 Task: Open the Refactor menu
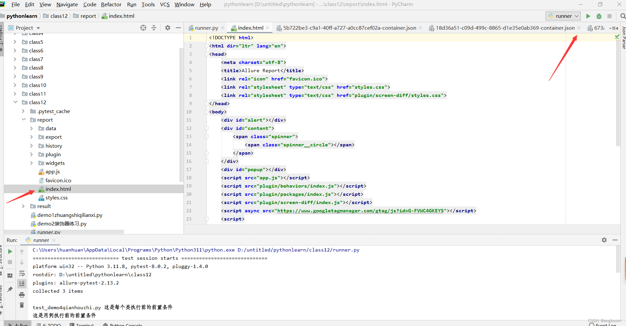click(111, 4)
